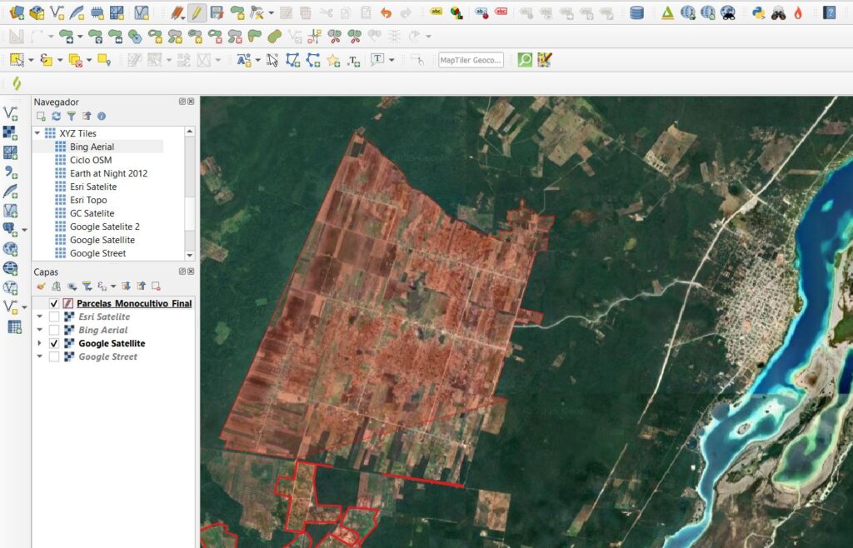The width and height of the screenshot is (853, 548).
Task: Click the Toggle Editing pencil icon
Action: click(197, 12)
